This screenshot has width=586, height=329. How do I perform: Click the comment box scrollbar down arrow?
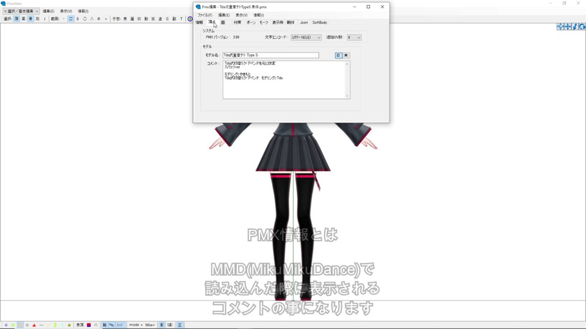(x=347, y=96)
